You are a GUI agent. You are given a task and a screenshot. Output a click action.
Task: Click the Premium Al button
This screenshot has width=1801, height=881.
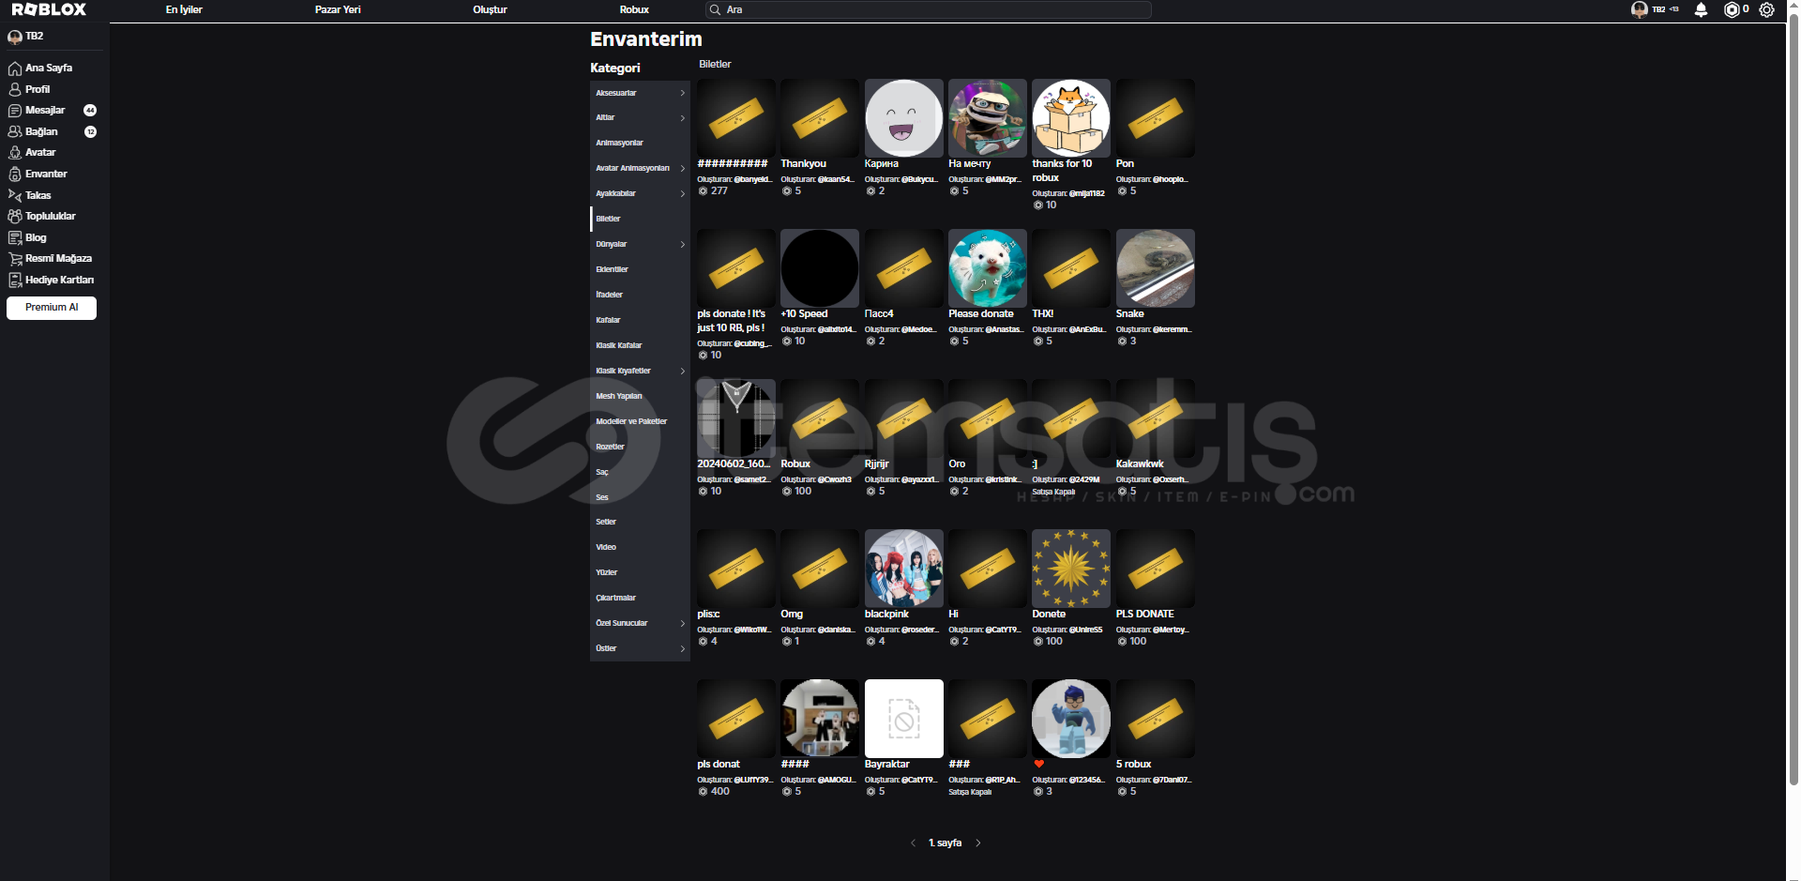[x=52, y=308]
